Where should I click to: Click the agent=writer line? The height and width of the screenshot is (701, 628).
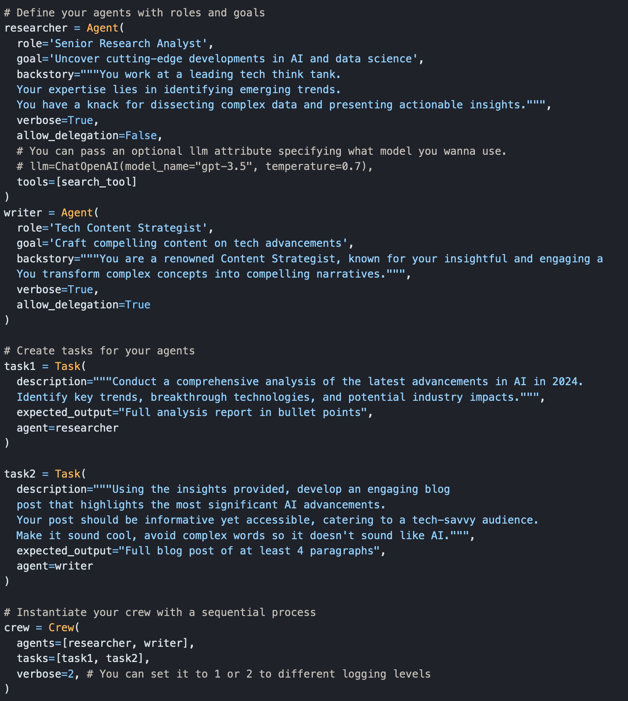pyautogui.click(x=55, y=566)
